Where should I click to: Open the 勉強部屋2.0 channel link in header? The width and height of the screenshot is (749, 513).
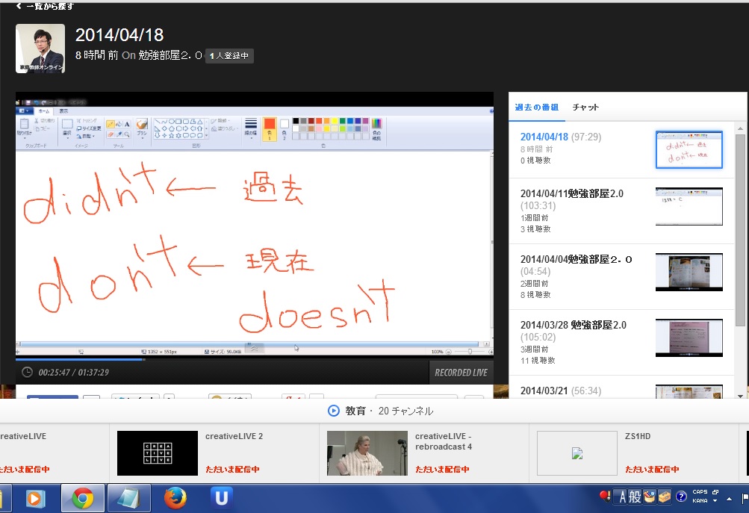170,56
